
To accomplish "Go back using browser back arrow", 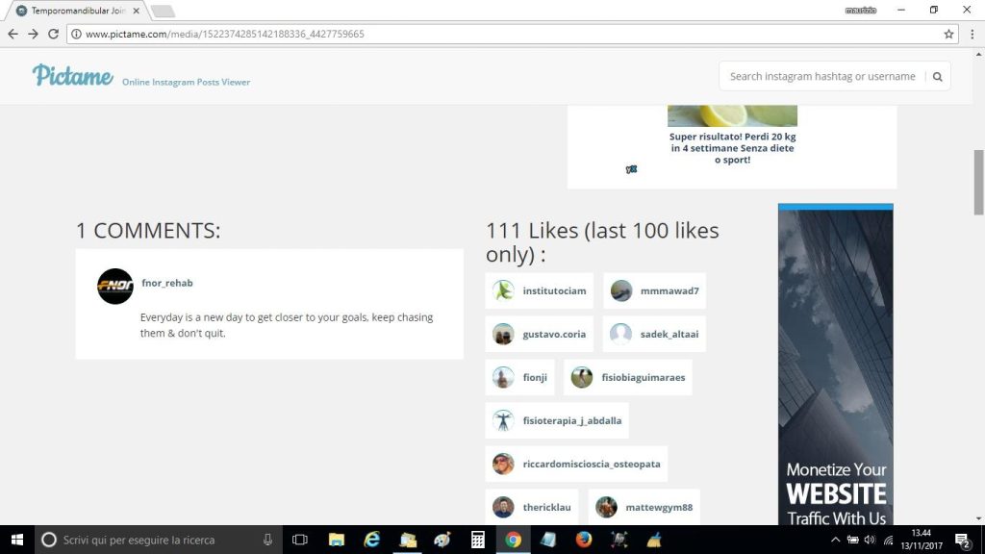I will pos(13,34).
